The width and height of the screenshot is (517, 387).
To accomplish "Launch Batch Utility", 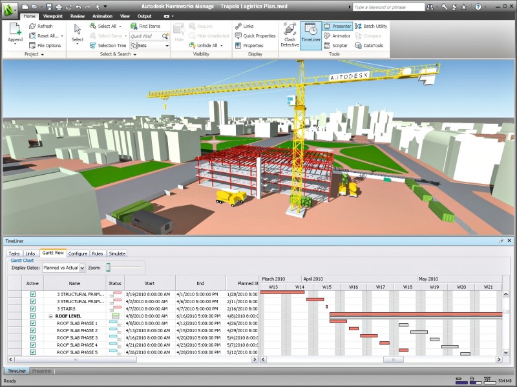I will (371, 26).
